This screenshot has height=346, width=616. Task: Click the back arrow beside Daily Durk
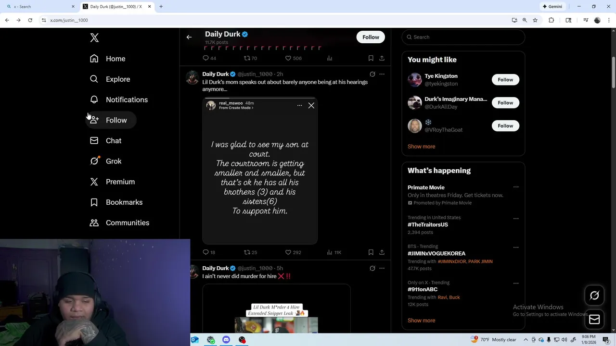[x=189, y=37]
